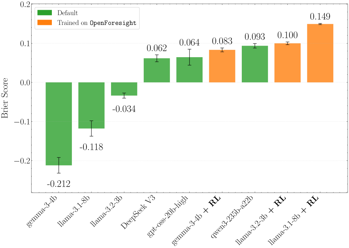Click the 0.149 value label
This screenshot has width=349, height=248.
click(320, 16)
